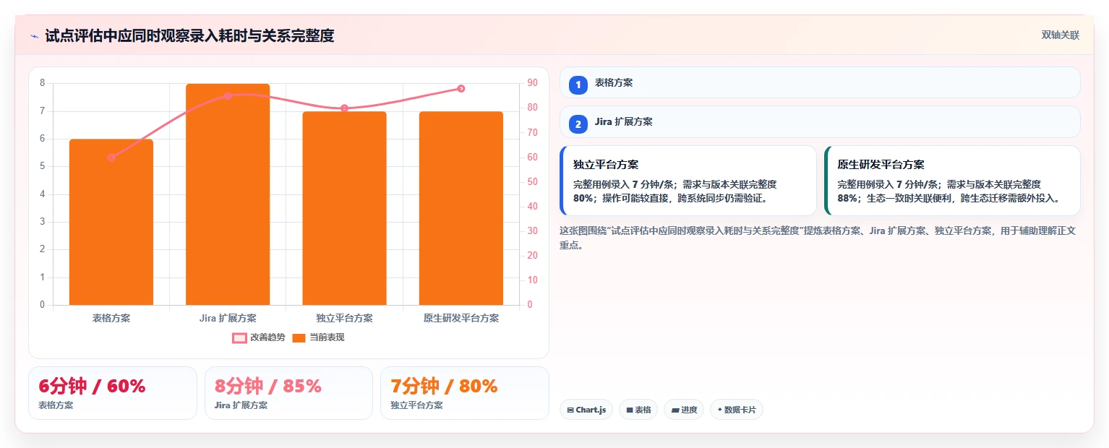Click the Jira 扩展方案 orange bar
1109x448 pixels.
click(228, 194)
